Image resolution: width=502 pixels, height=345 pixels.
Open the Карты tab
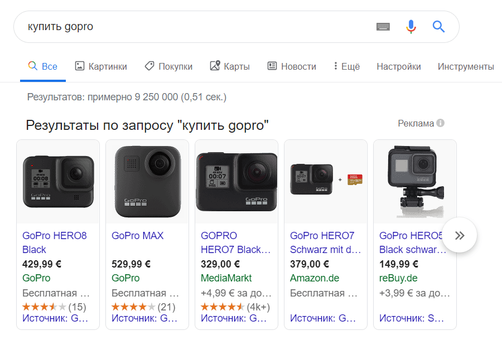click(x=230, y=66)
